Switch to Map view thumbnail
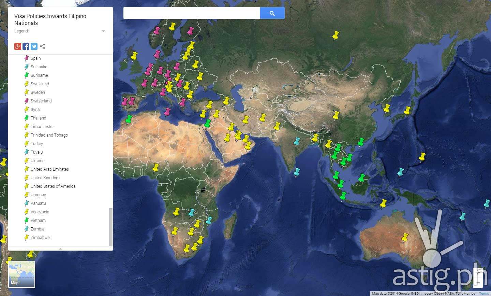This screenshot has width=491, height=296. click(21, 274)
